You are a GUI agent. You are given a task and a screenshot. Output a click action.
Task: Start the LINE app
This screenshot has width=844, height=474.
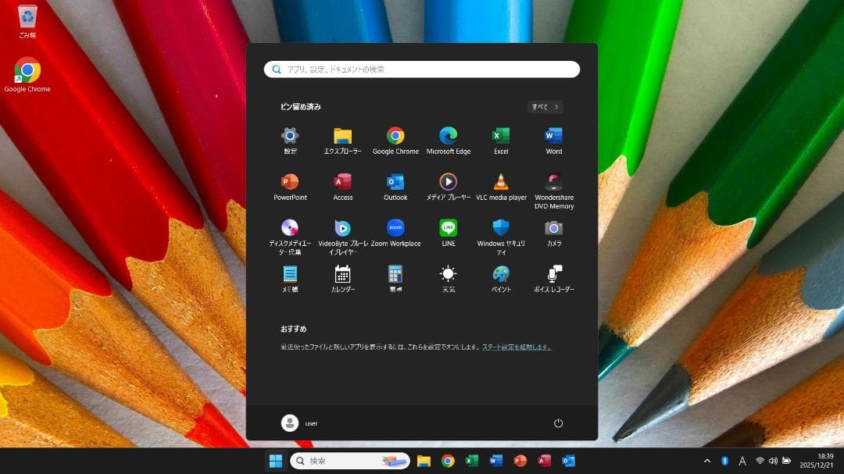(448, 227)
